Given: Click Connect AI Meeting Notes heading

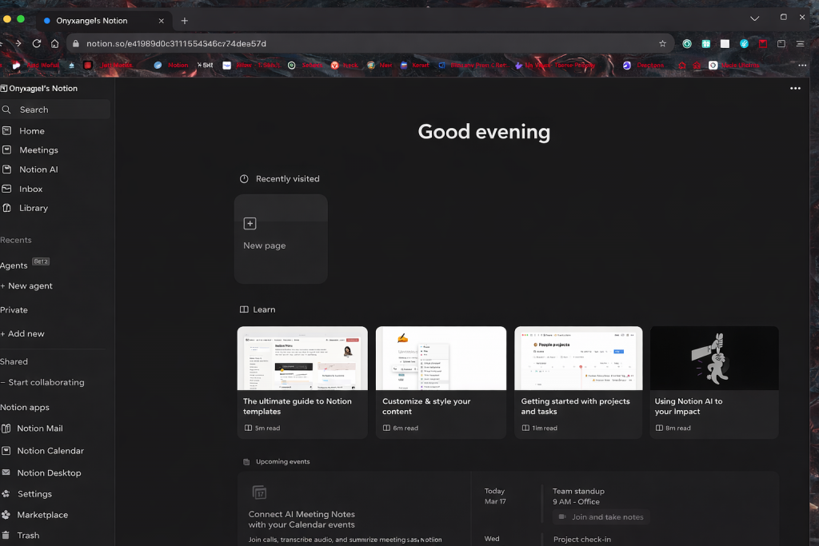Looking at the screenshot, I should tap(302, 520).
